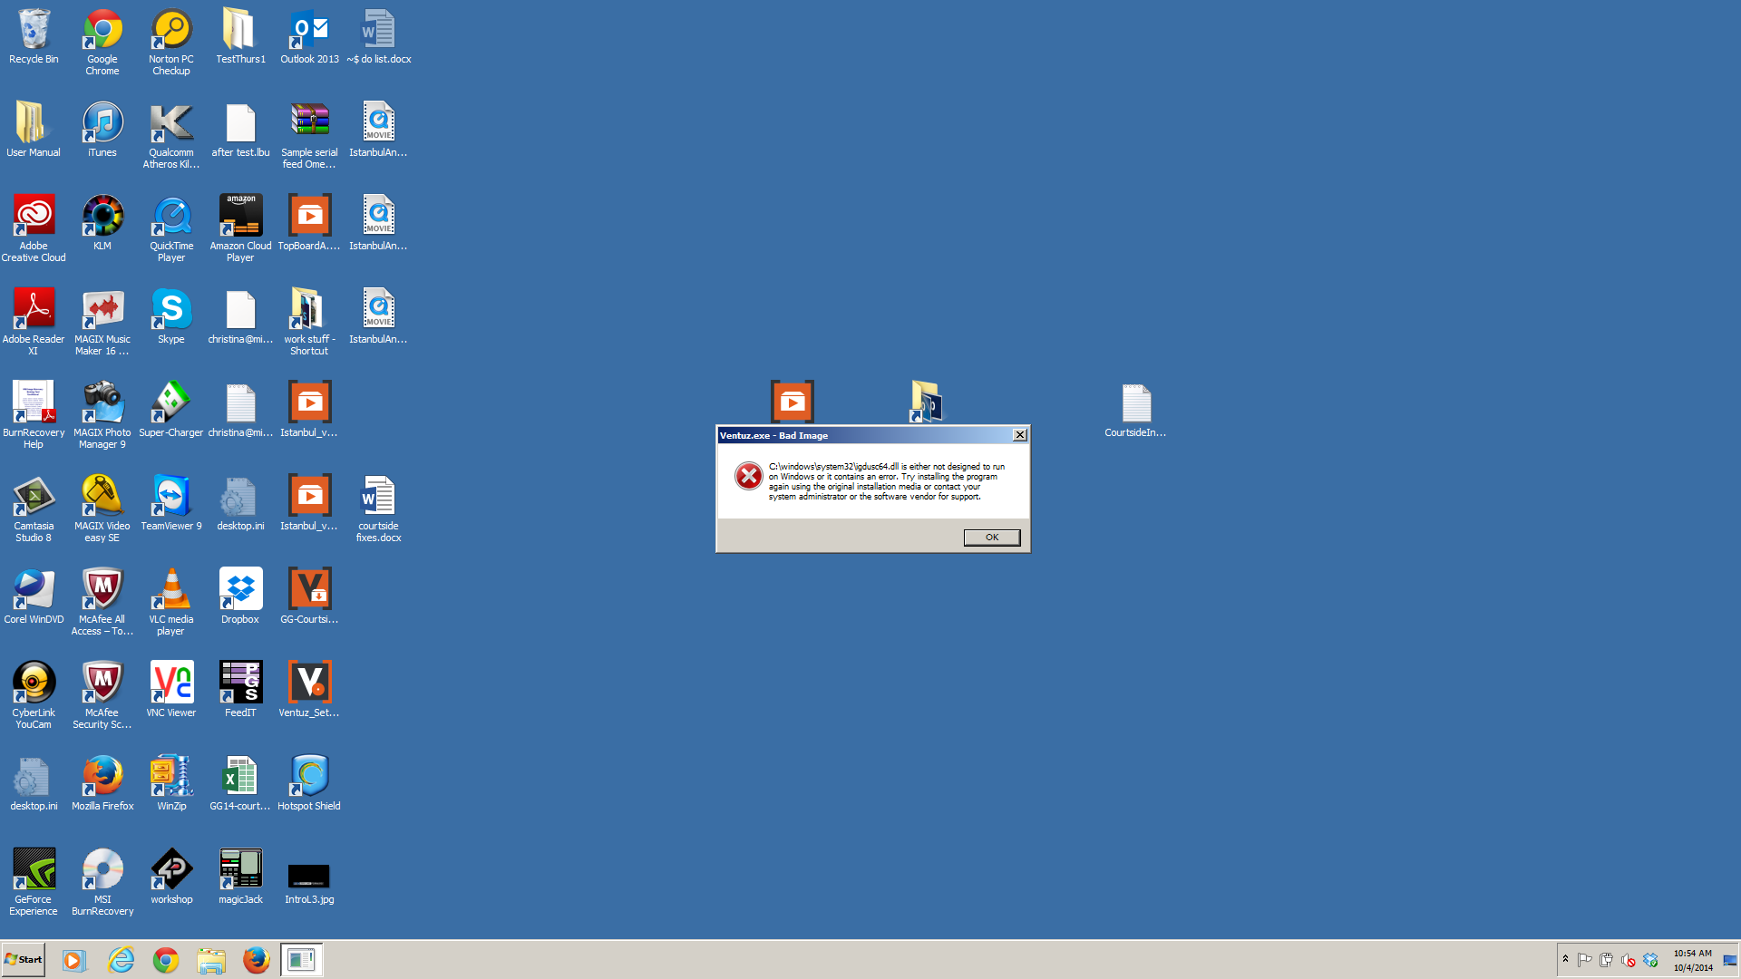Open Windows Explorer from taskbar
Screen dimensions: 1741x979
tap(211, 959)
